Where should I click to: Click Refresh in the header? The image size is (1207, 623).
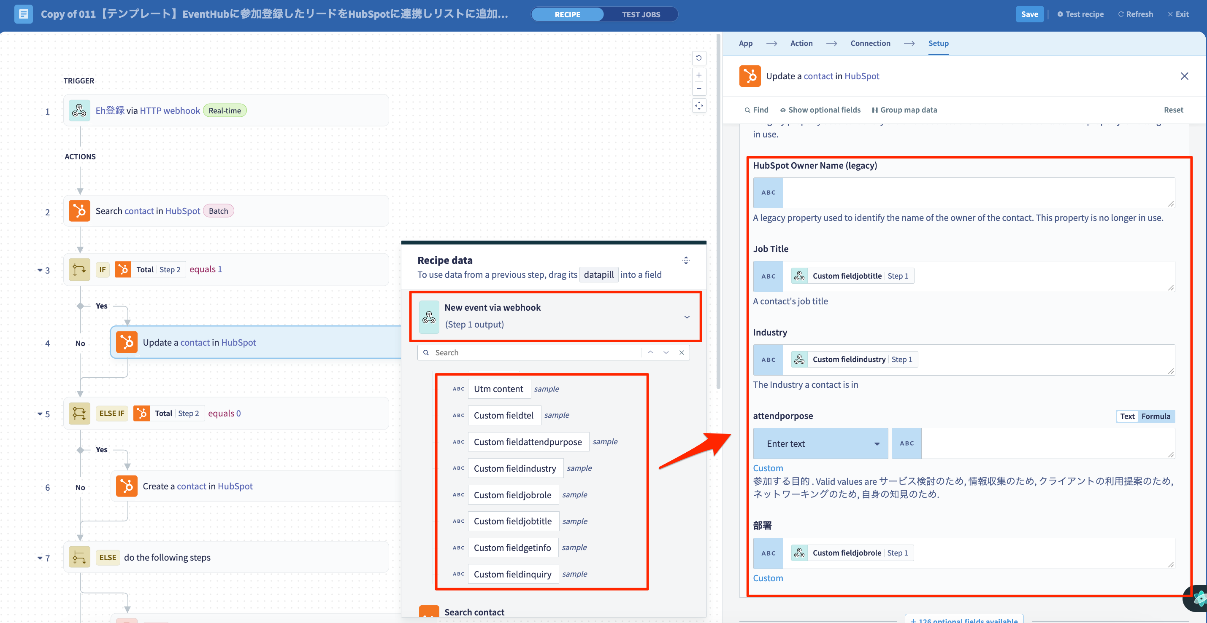click(1135, 14)
